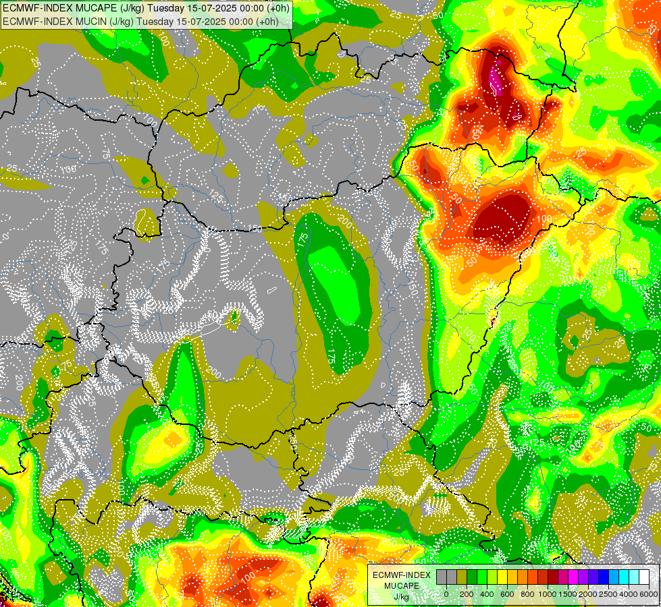Click the legend tick label 6000

click(649, 594)
